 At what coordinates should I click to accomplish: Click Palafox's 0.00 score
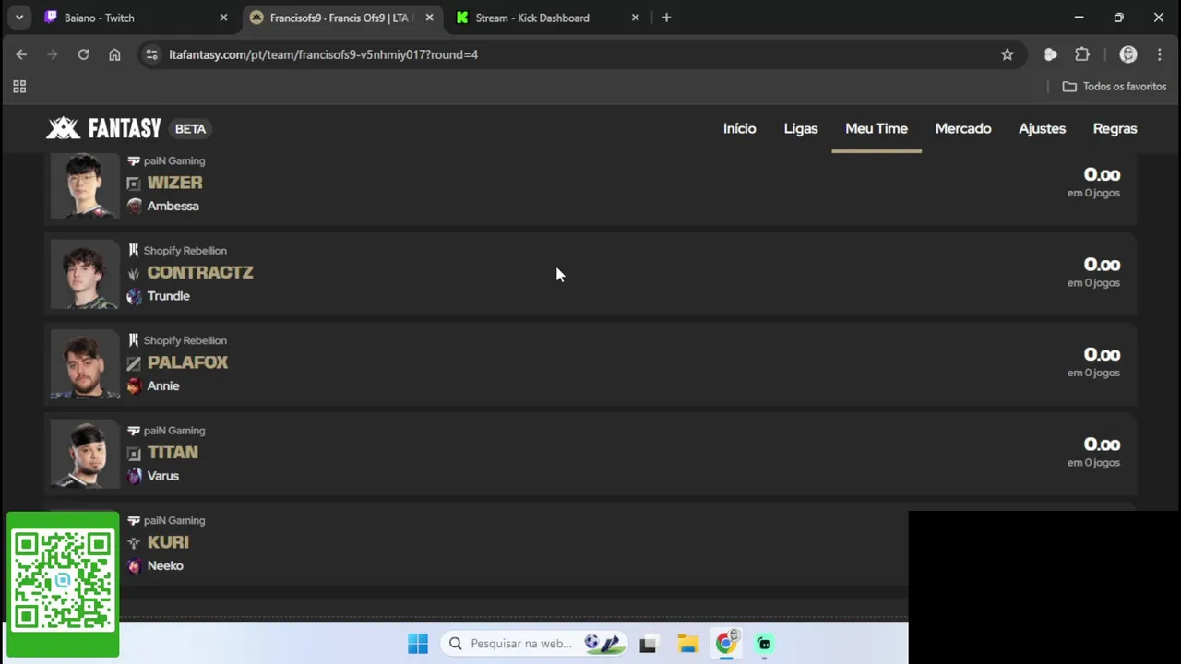click(1102, 355)
